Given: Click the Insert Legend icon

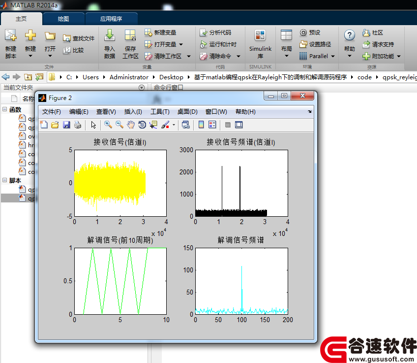Looking at the screenshot, I should point(212,125).
